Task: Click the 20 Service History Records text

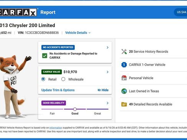Action: [149, 52]
